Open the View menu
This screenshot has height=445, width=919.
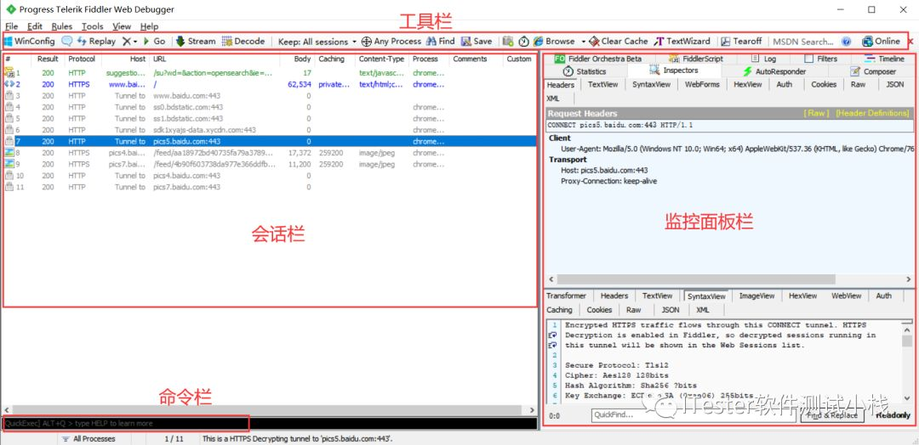pyautogui.click(x=122, y=26)
